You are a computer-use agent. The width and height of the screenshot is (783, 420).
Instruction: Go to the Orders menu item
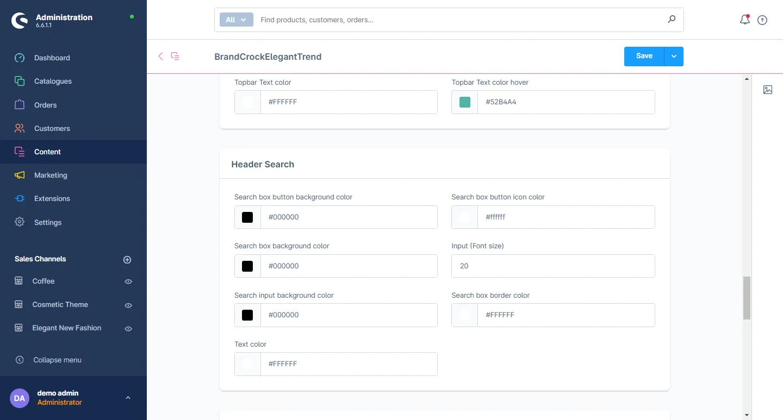pyautogui.click(x=45, y=105)
